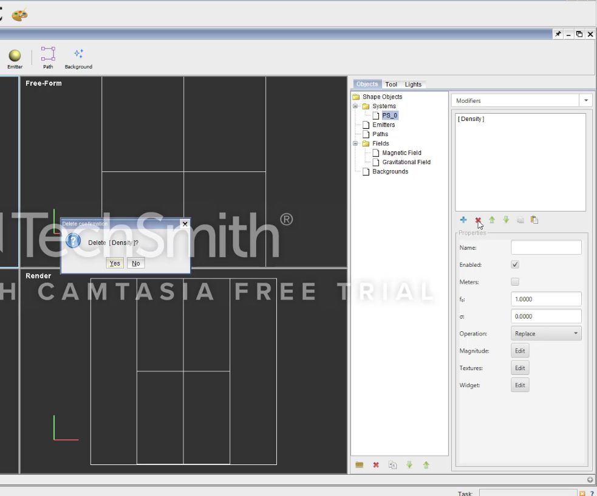597x496 pixels.
Task: Click Edit button next to Widget
Action: pyautogui.click(x=520, y=385)
